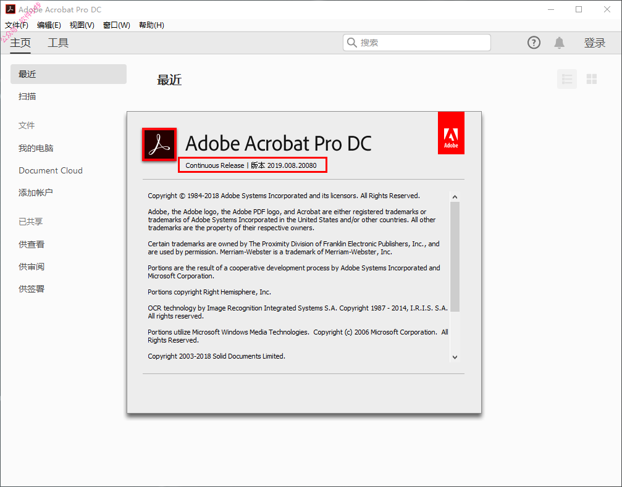
Task: Click the About dialog scroll up arrow
Action: 455,197
